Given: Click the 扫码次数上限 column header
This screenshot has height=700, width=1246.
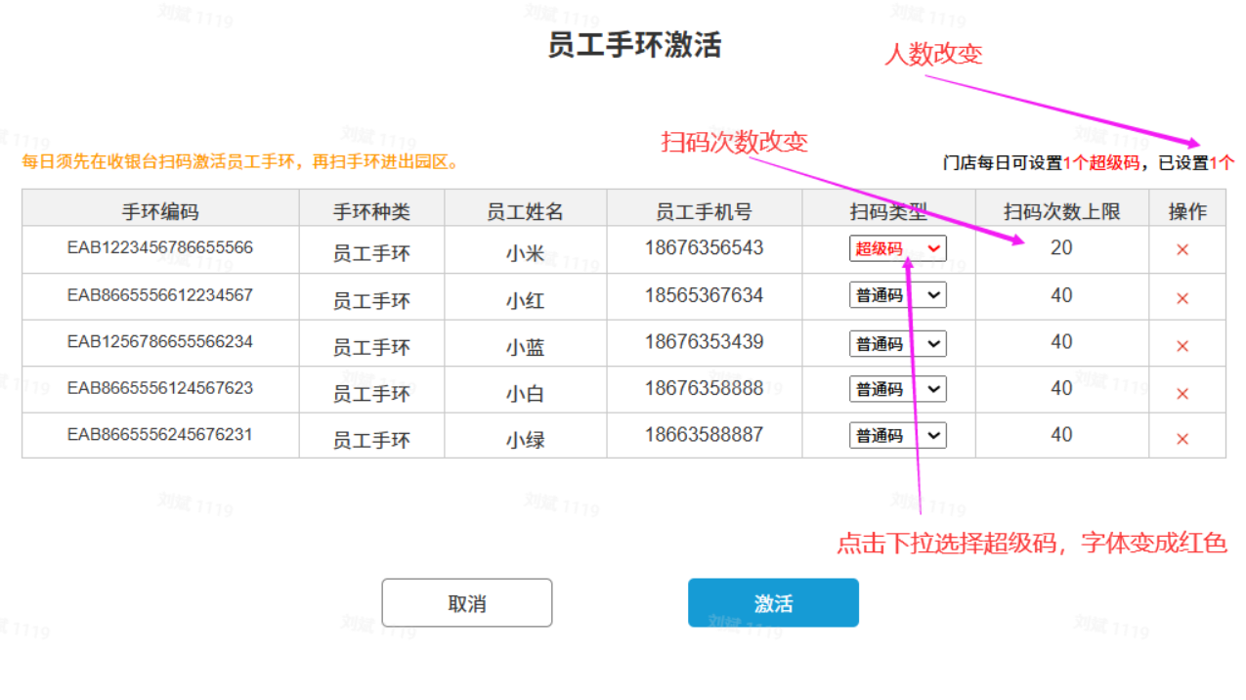Looking at the screenshot, I should pos(1061,211).
